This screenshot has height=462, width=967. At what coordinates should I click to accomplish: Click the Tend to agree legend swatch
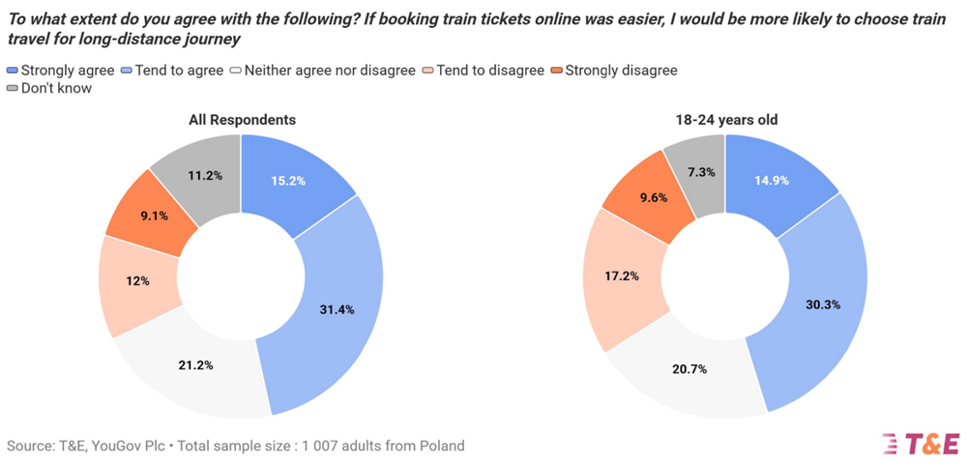click(129, 71)
